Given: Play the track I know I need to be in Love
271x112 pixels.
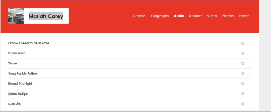Looking at the screenshot, I should click(x=243, y=43).
